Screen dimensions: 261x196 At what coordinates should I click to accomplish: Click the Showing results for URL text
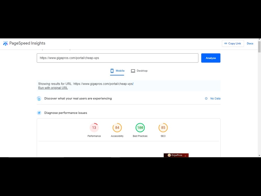[x=86, y=84]
